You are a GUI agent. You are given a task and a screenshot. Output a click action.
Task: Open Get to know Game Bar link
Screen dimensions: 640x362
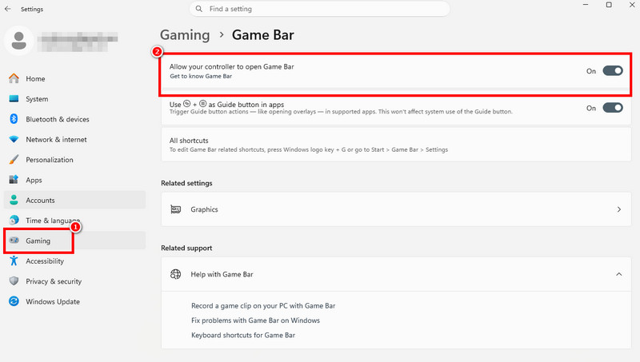pos(201,76)
